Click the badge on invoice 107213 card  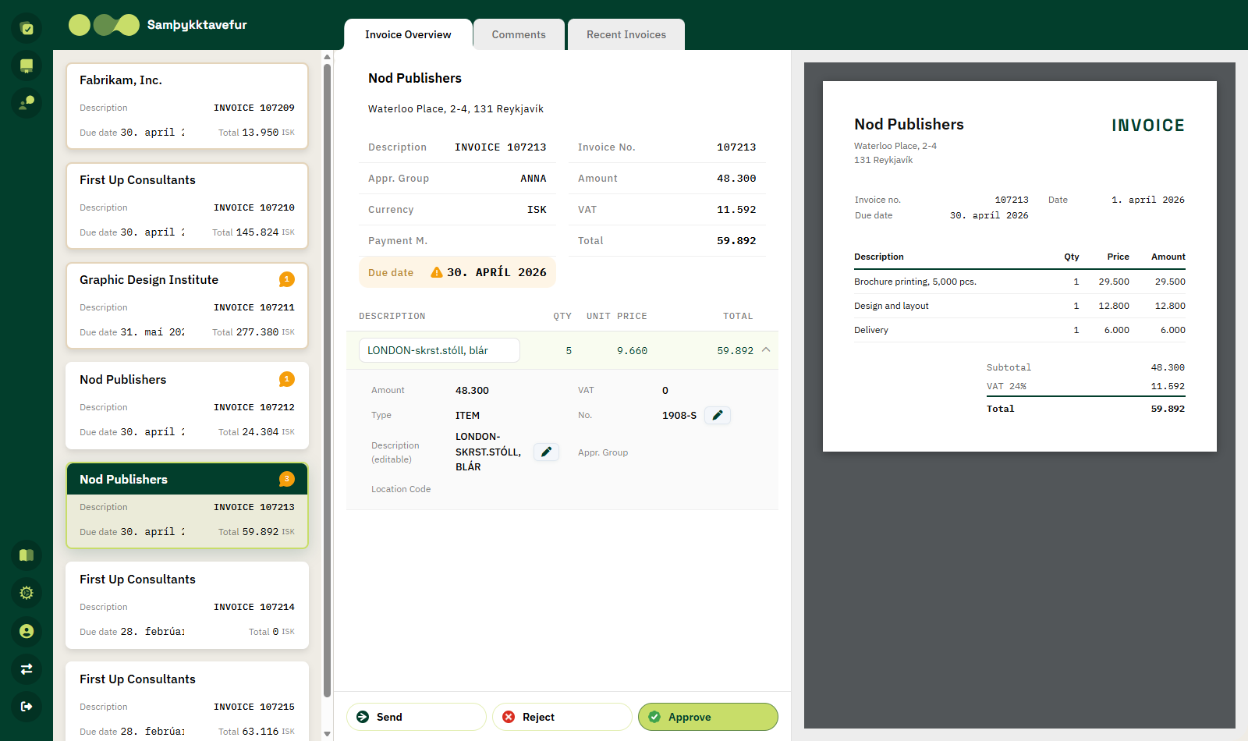click(287, 479)
